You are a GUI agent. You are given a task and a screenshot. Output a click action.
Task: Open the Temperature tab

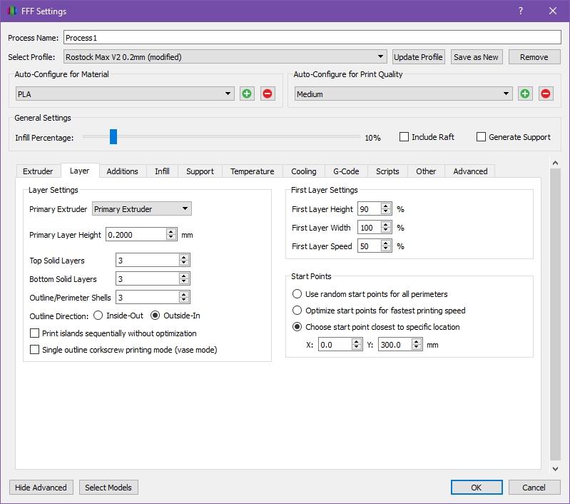pyautogui.click(x=252, y=171)
